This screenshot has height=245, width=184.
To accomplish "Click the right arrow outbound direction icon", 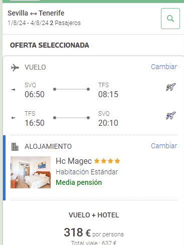I will [x=14, y=90].
